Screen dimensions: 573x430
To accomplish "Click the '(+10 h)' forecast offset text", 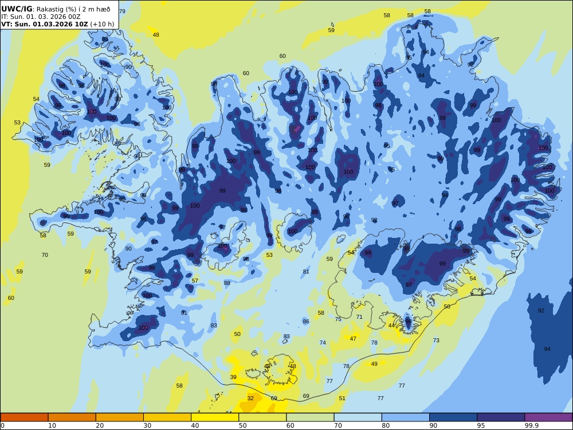I will 102,25.
